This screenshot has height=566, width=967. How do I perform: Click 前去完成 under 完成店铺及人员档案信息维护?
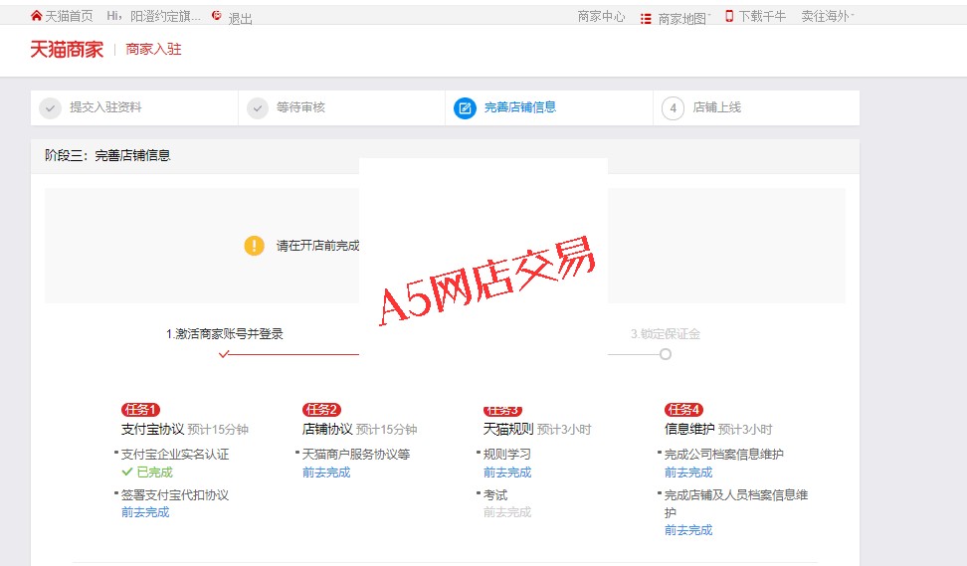[688, 530]
